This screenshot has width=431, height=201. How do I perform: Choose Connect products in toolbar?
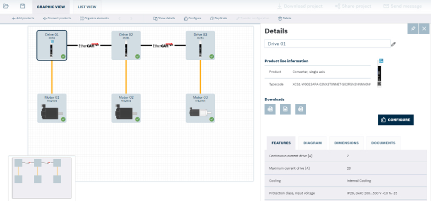point(57,18)
